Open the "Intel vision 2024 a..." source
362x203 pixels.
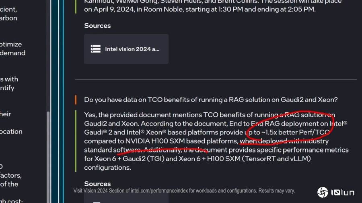point(126,49)
